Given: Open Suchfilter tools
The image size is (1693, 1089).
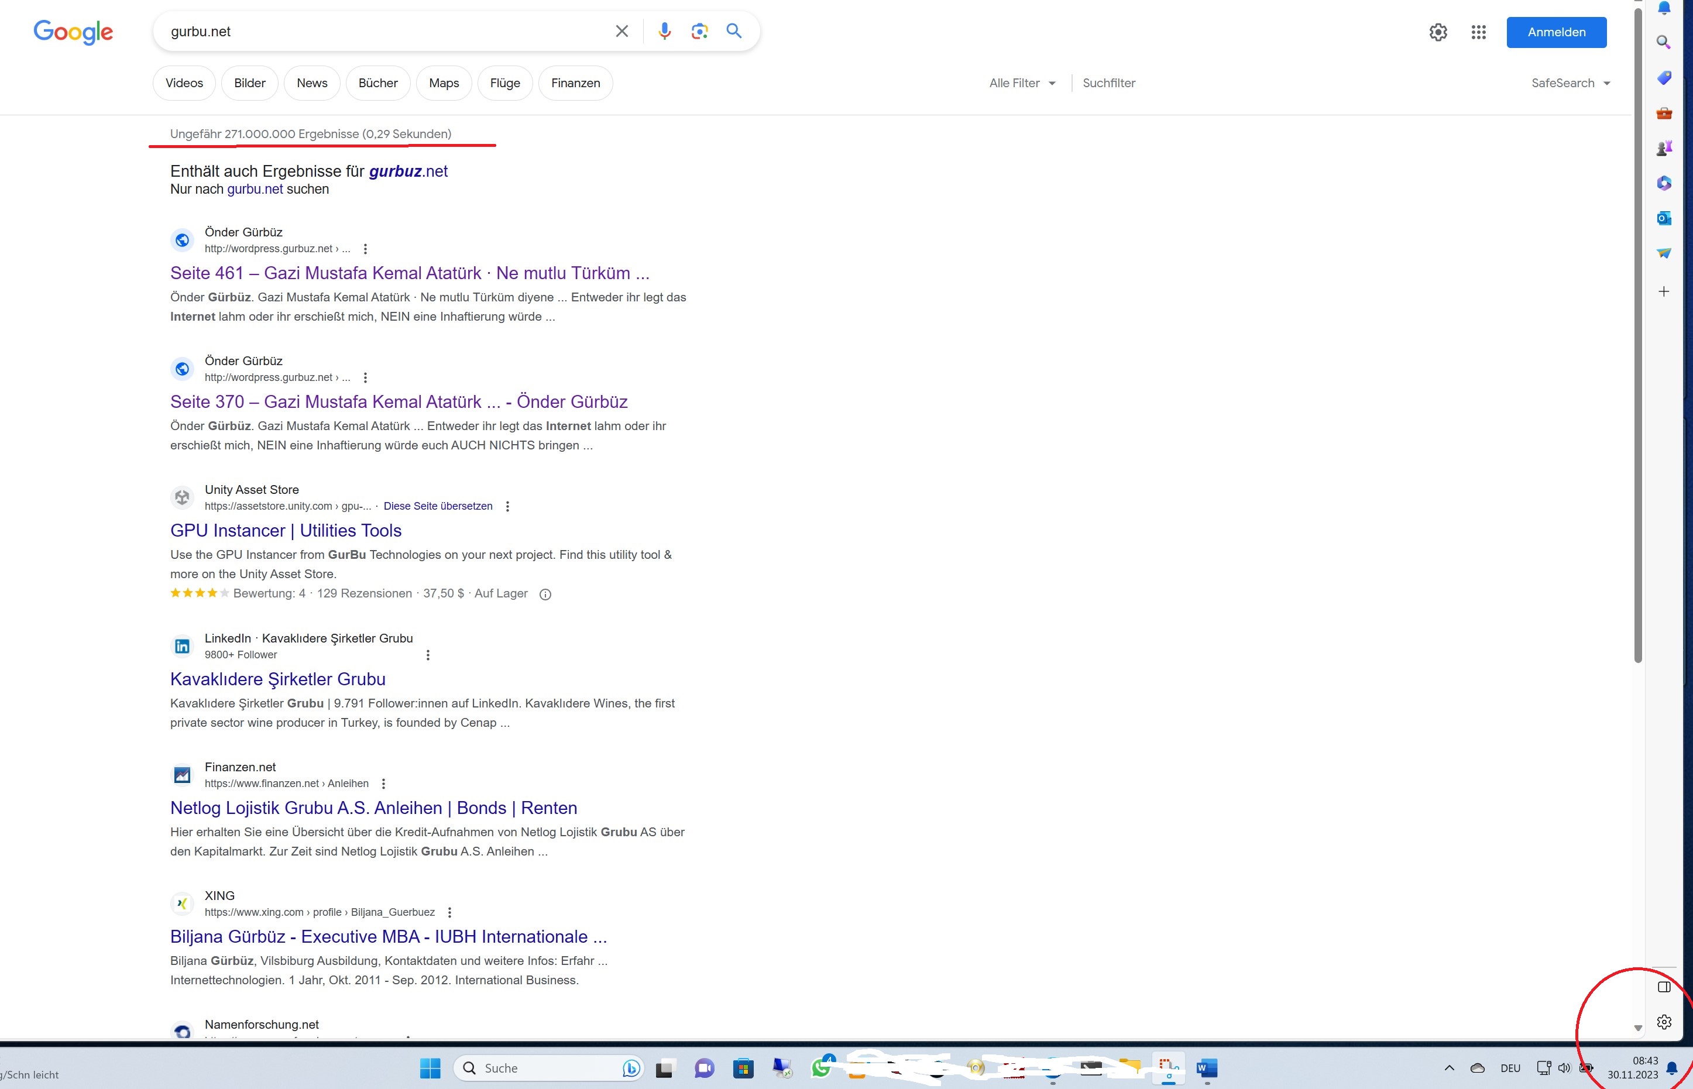Looking at the screenshot, I should pos(1108,83).
